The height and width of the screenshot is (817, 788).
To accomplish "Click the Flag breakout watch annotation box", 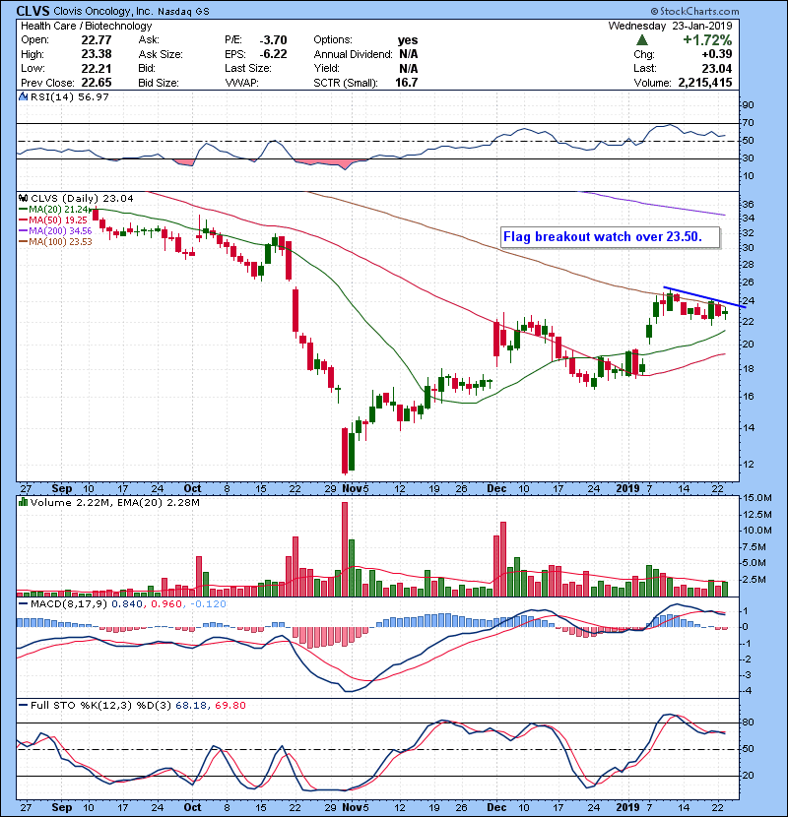I will (610, 237).
